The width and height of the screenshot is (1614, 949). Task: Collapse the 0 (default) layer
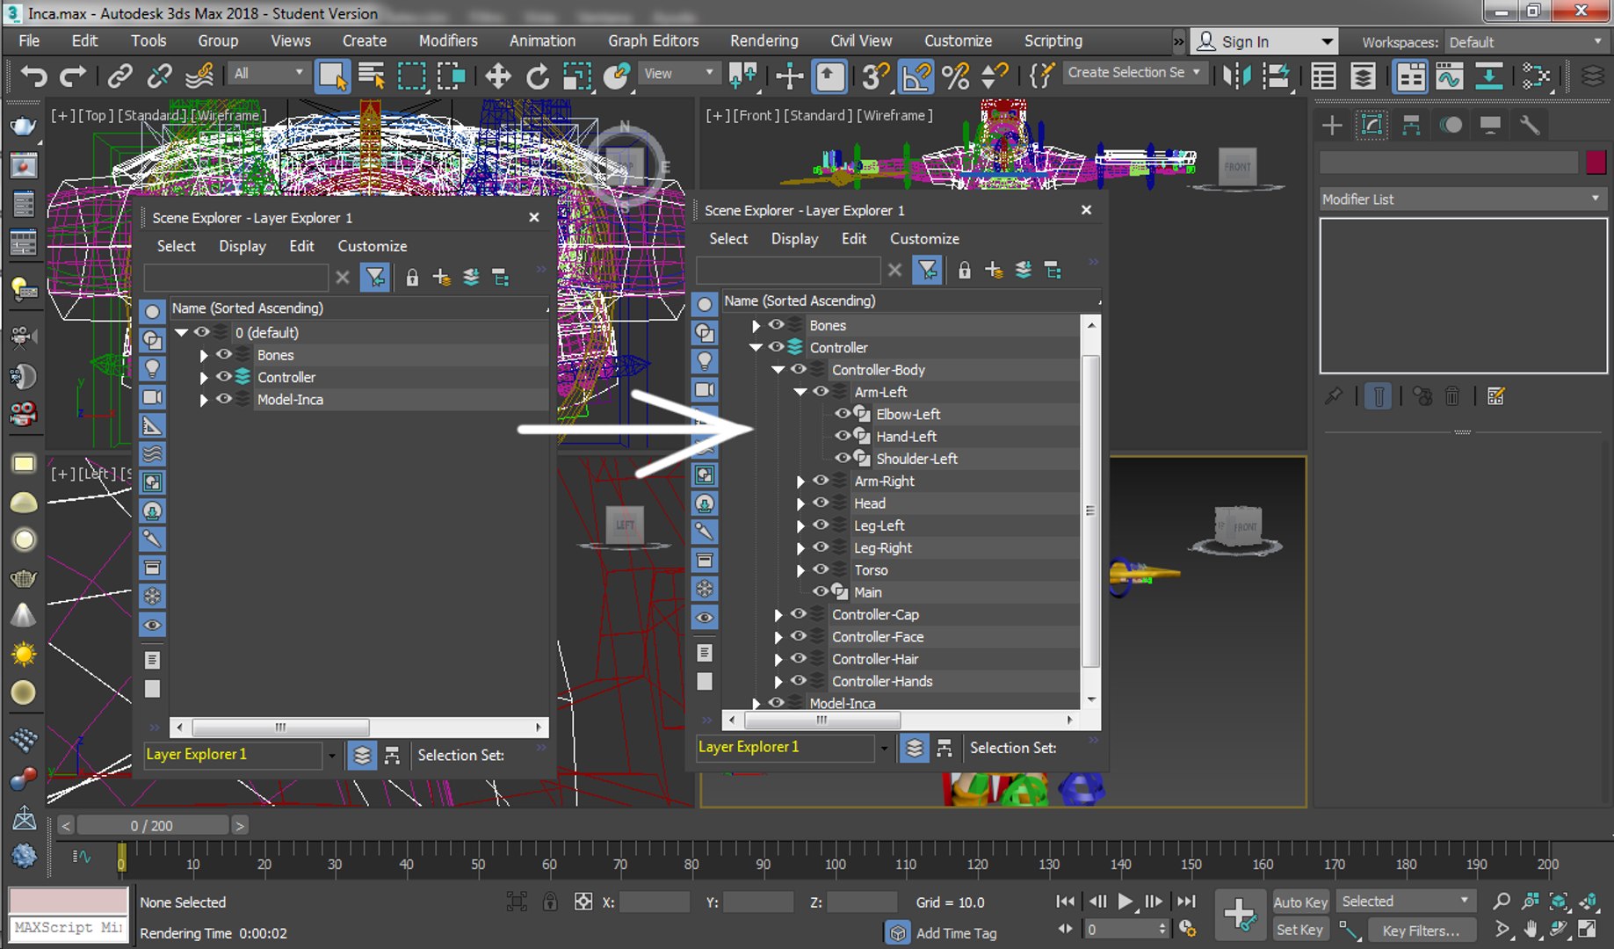(181, 333)
